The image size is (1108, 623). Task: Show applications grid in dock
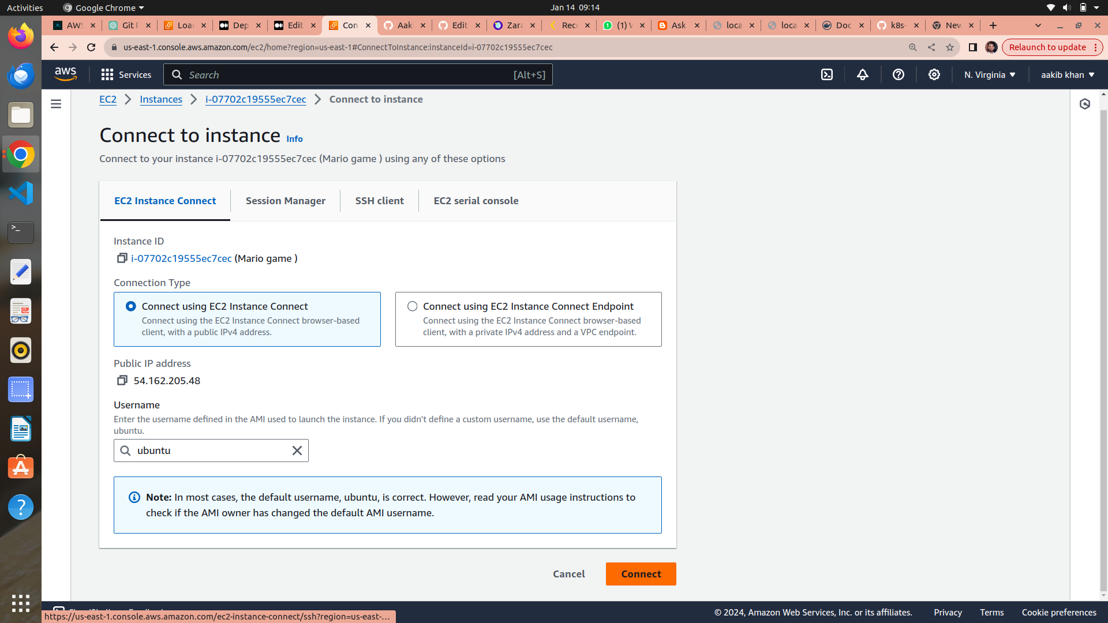[21, 603]
